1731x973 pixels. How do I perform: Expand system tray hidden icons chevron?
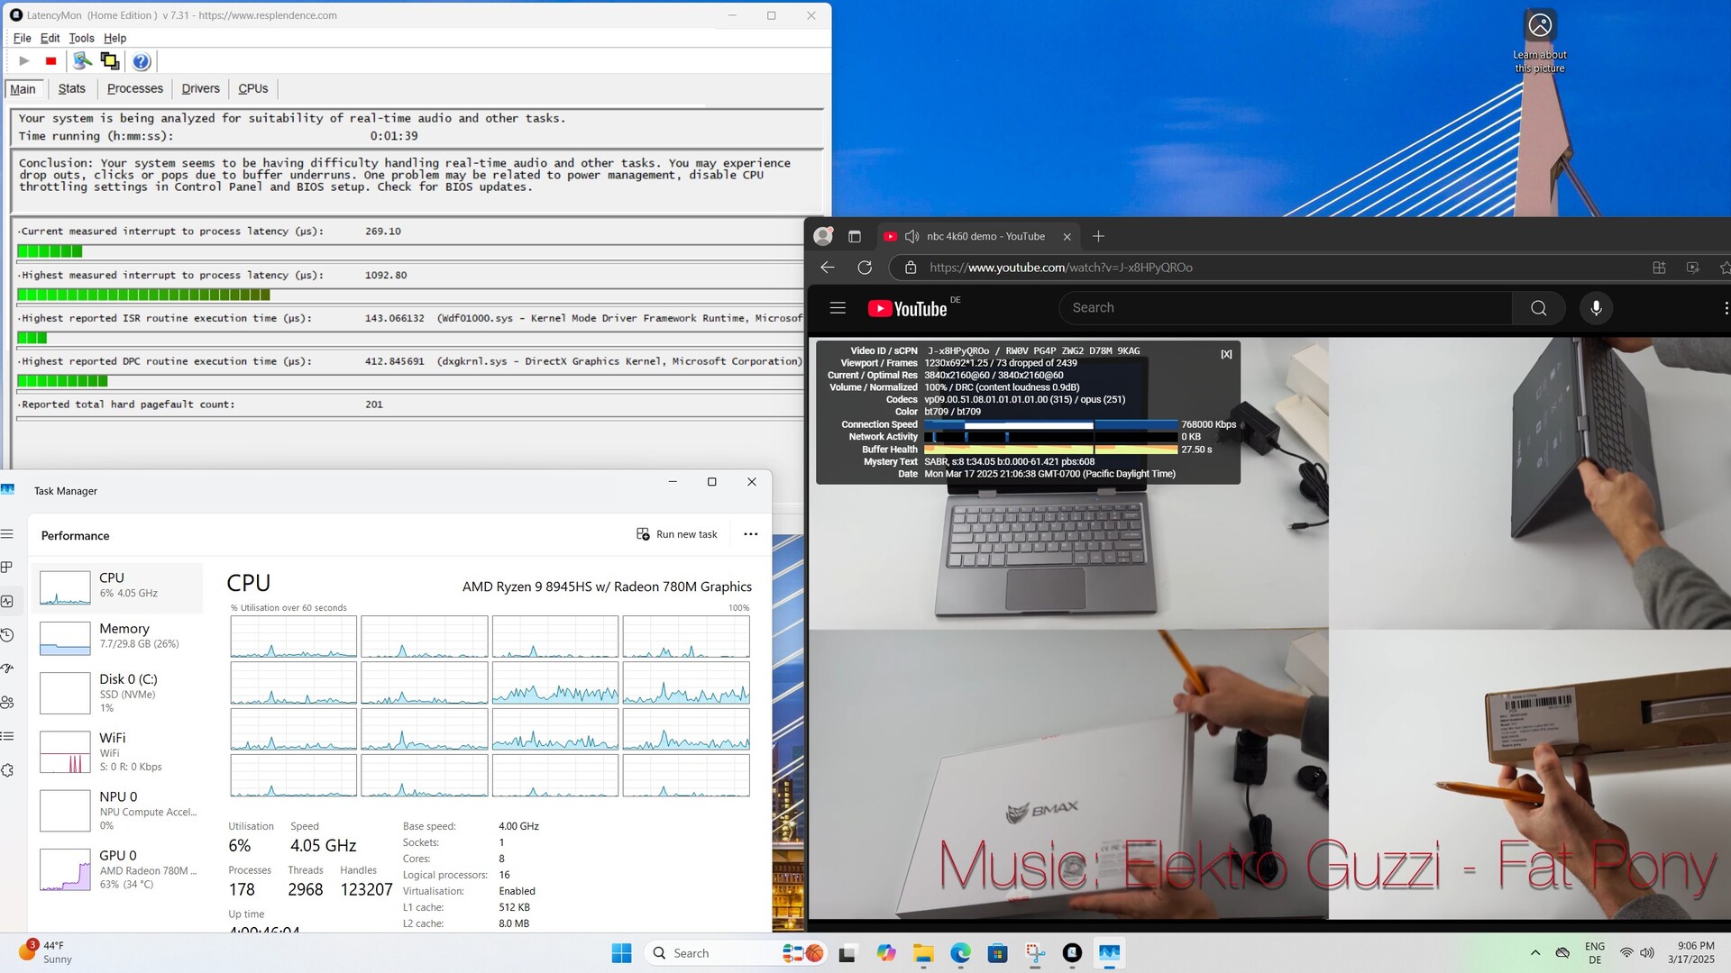[x=1535, y=953]
